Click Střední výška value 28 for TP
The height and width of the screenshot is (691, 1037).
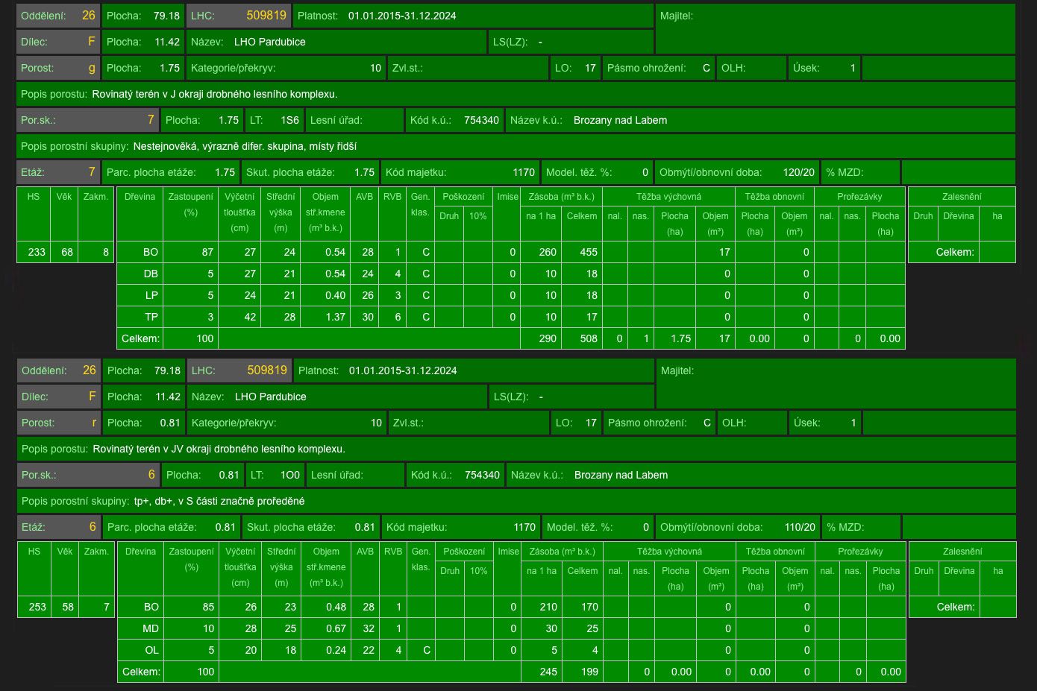[289, 317]
